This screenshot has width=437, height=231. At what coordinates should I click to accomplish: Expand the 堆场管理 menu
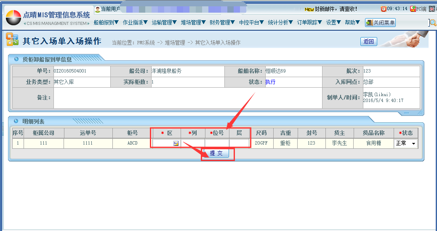(x=193, y=23)
